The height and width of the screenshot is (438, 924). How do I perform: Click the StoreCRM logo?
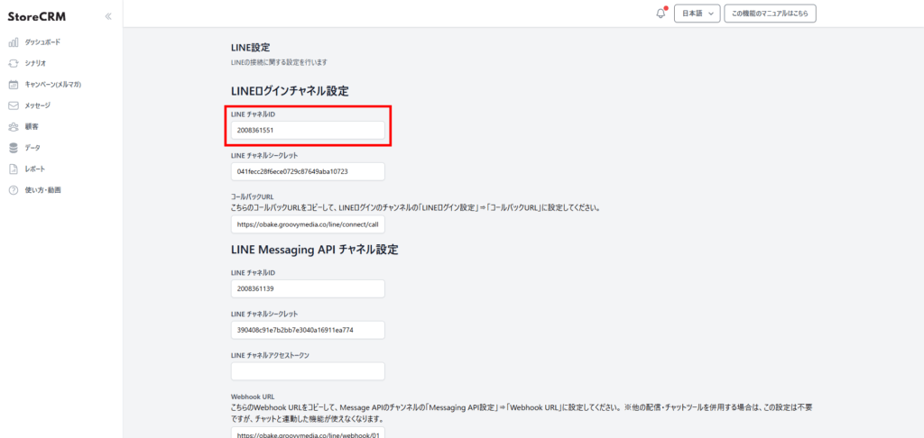[37, 16]
